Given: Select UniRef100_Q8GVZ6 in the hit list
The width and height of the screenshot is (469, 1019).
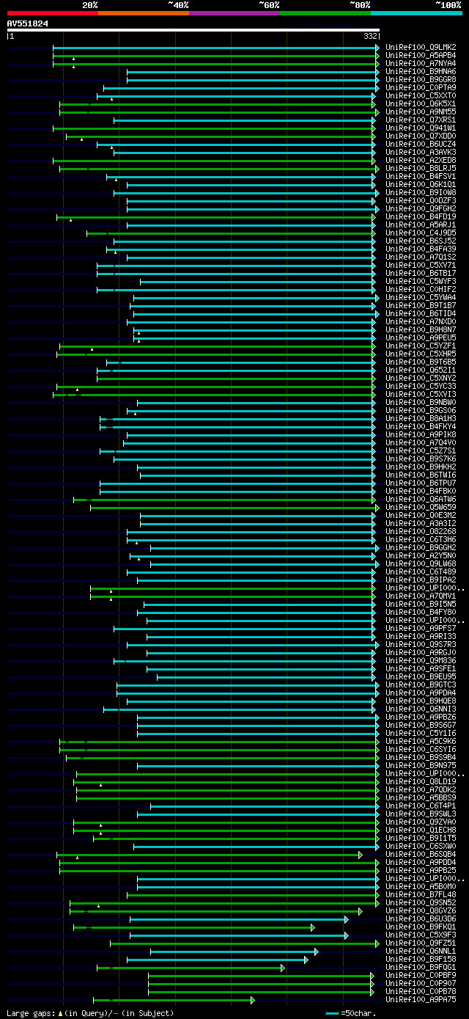Looking at the screenshot, I should click(x=421, y=910).
